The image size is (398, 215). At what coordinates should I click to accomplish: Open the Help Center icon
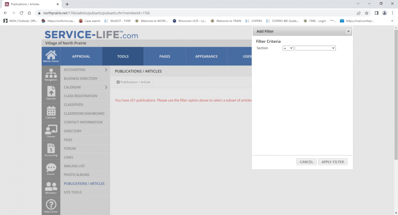point(51,206)
